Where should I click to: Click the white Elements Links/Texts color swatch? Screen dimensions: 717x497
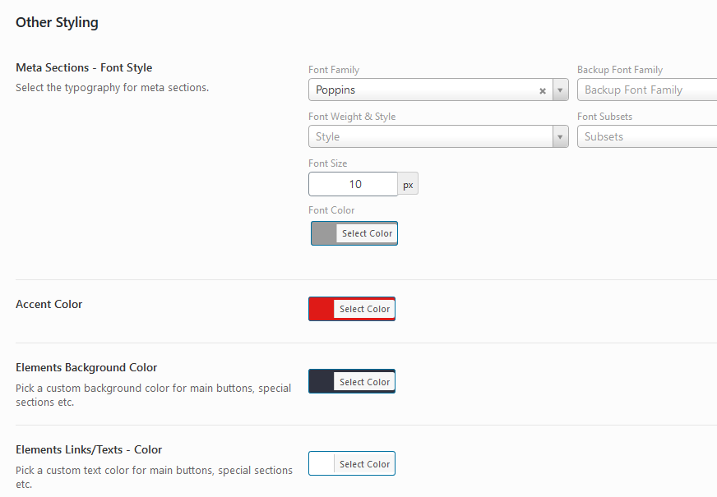pos(321,464)
